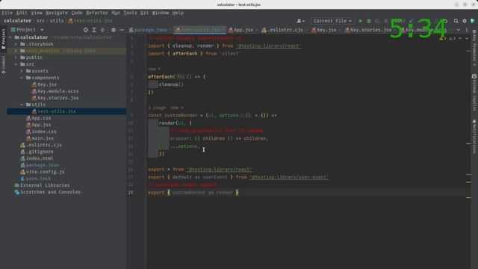This screenshot has width=478, height=269.
Task: Show more editor tab options (three dots)
Action: 467,30
